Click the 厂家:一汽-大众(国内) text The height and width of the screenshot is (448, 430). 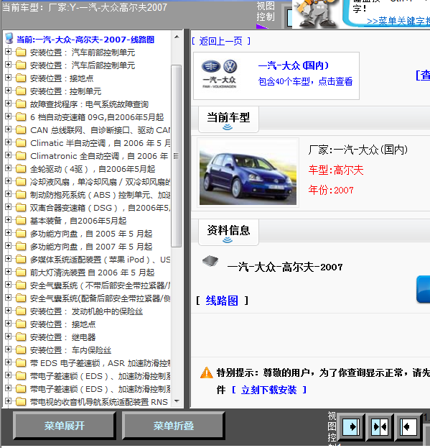point(358,150)
